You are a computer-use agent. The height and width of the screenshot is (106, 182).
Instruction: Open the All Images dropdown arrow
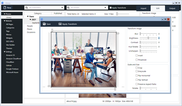coord(105,8)
